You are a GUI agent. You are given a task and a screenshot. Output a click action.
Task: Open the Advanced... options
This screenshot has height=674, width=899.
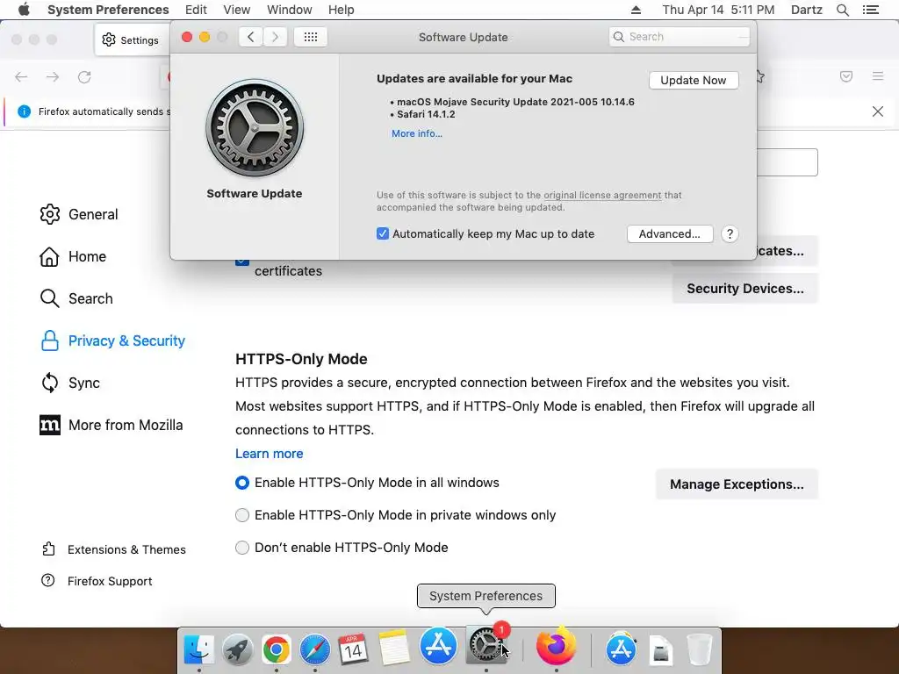click(x=670, y=233)
